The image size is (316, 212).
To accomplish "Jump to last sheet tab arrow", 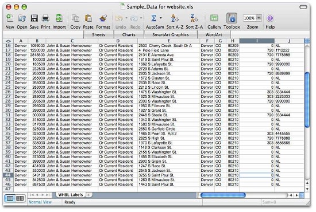I will (48, 195).
